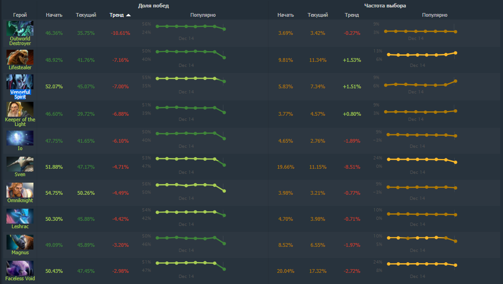503x284 pixels.
Task: Follow the Sven name link
Action: click(x=20, y=174)
